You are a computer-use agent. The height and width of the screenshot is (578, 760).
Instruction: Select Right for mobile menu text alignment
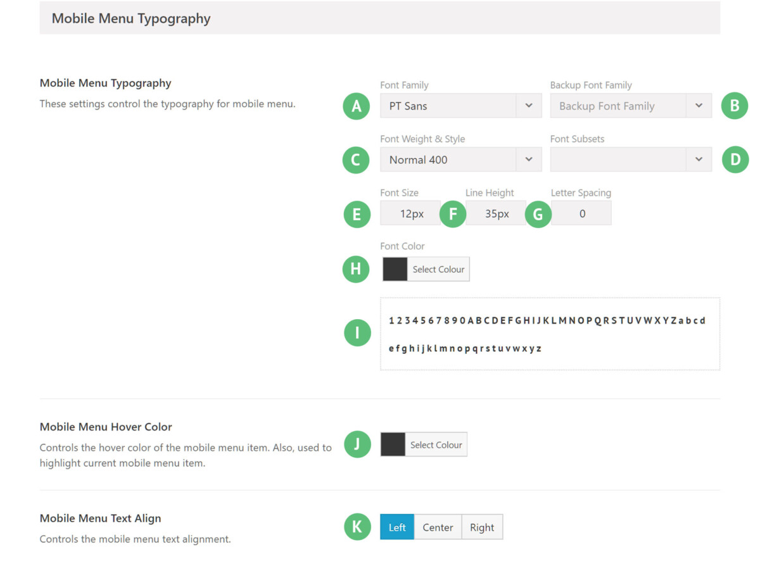482,527
